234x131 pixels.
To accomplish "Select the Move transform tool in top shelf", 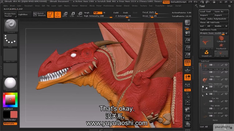I will click(65, 15).
